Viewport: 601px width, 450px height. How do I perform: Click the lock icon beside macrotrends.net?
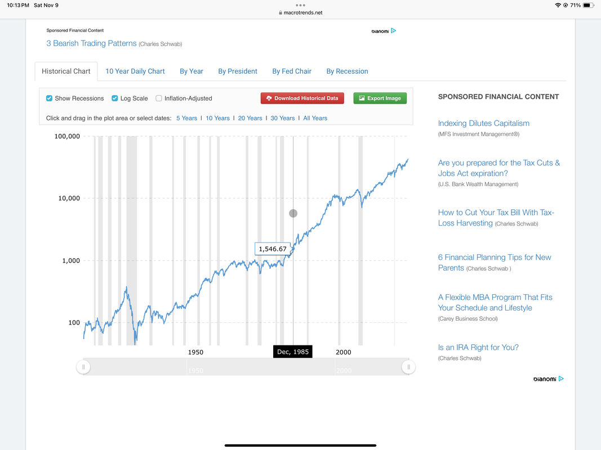(281, 12)
